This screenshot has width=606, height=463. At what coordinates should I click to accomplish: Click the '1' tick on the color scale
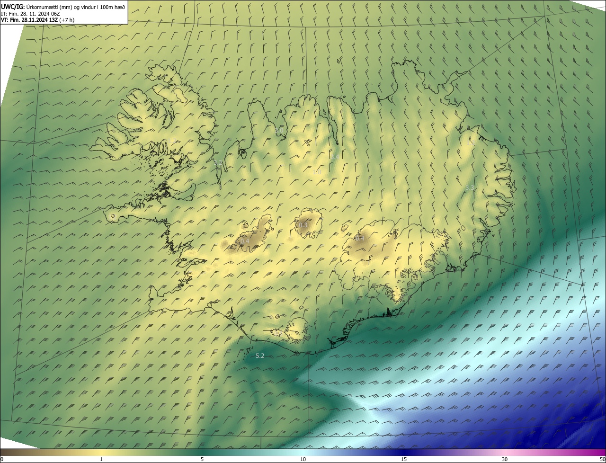click(x=101, y=460)
